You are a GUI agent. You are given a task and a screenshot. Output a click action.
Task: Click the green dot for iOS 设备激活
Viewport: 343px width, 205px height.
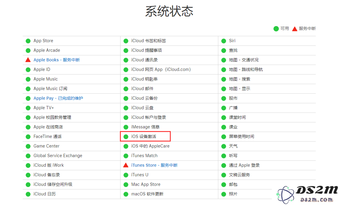126,137
